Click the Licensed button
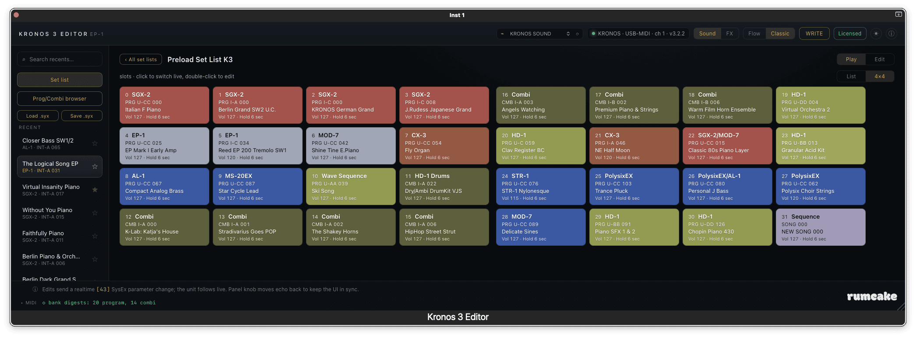Image resolution: width=916 pixels, height=338 pixels. 849,34
